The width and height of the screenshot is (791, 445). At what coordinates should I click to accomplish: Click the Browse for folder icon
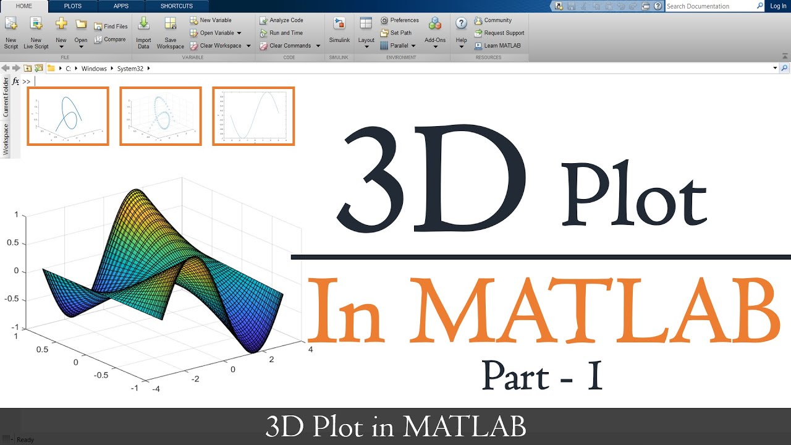pyautogui.click(x=38, y=69)
